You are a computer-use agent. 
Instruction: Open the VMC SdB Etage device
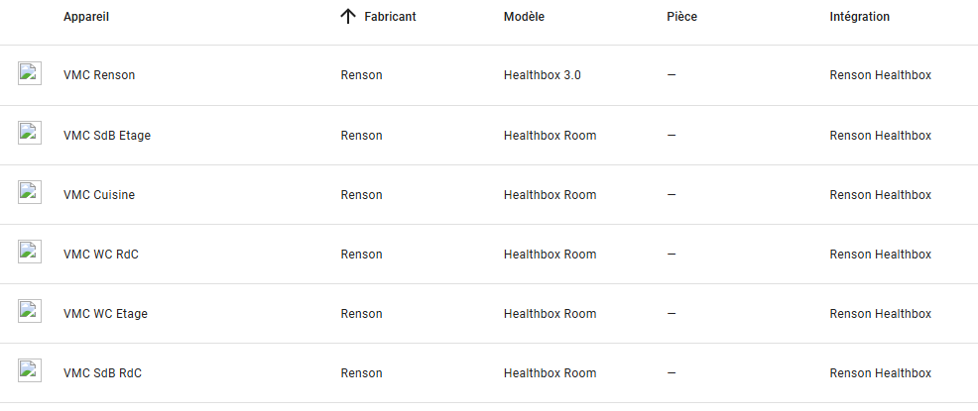tap(107, 135)
